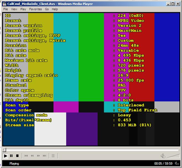Toggle mute speaker icon

pos(163,156)
